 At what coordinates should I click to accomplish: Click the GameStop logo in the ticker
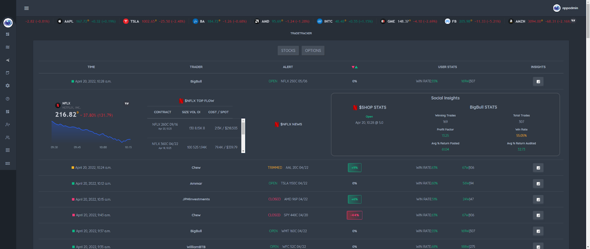pos(383,21)
